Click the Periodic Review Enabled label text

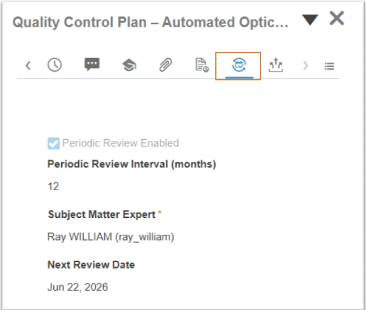coord(120,143)
